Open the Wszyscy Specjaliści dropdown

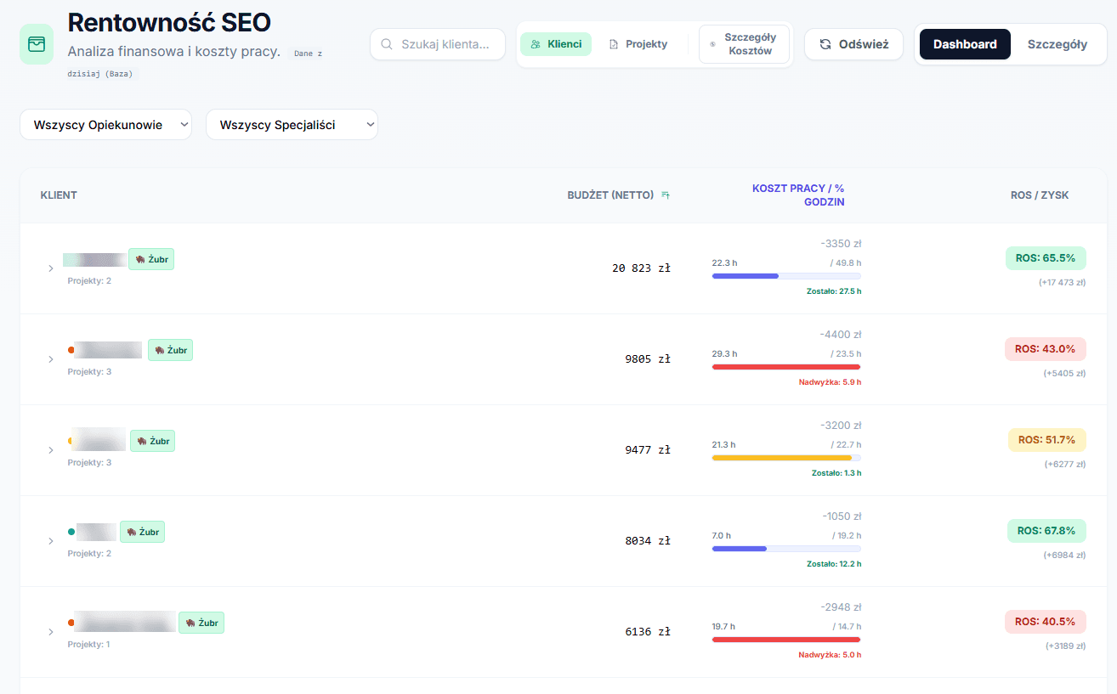point(292,125)
